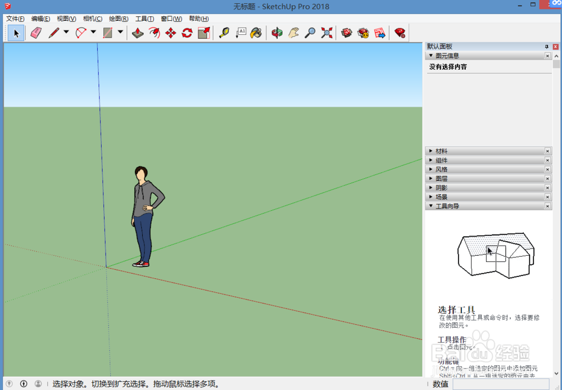Click the tray scrollbar up arrow
The image size is (562, 390).
tap(556, 56)
